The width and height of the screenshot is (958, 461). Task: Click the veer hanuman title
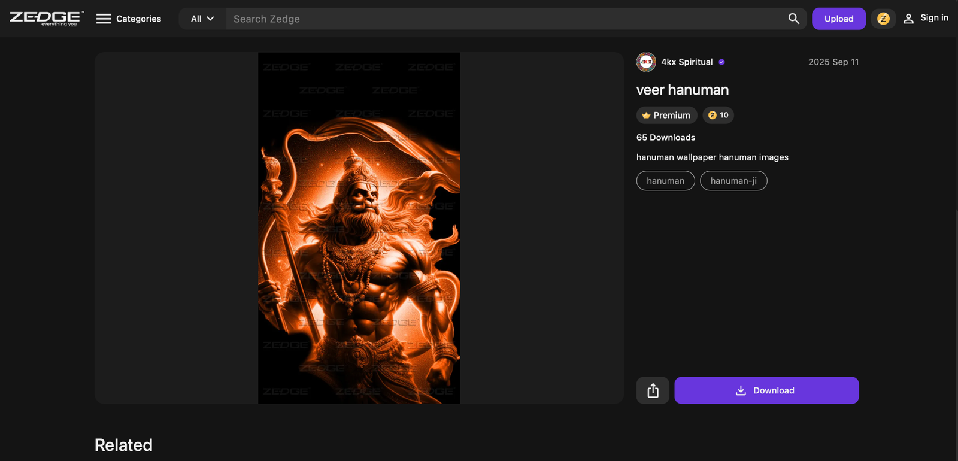click(683, 90)
